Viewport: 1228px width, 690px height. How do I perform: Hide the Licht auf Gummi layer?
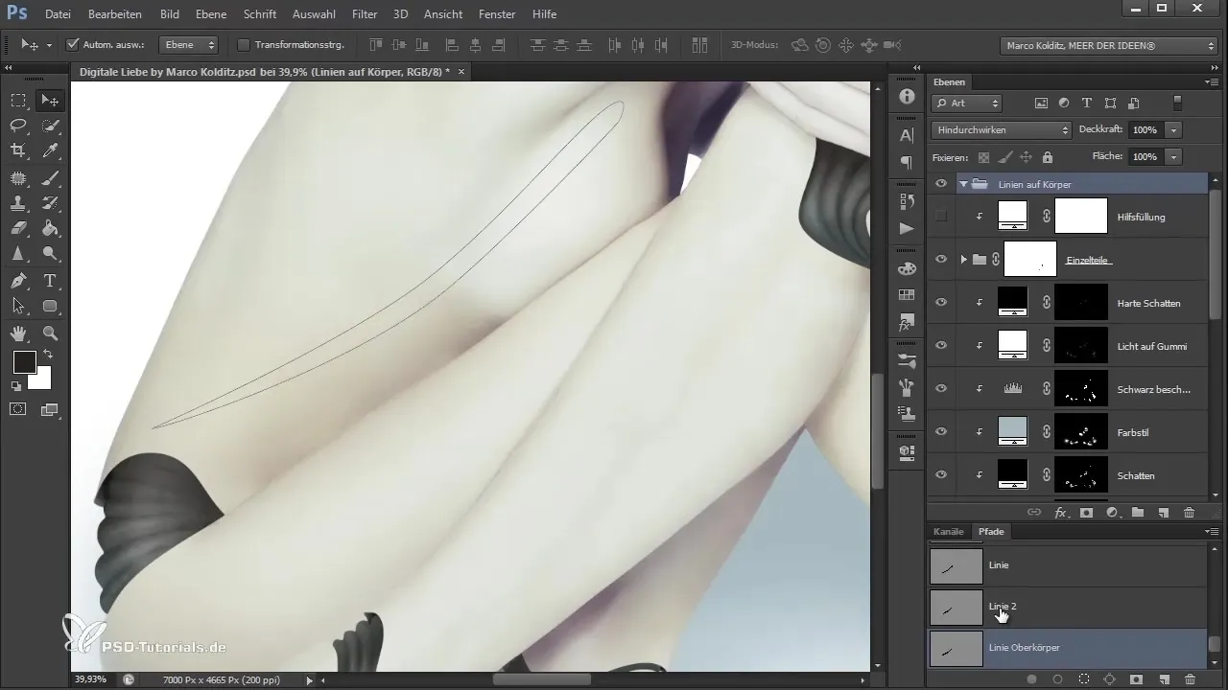[x=941, y=345]
